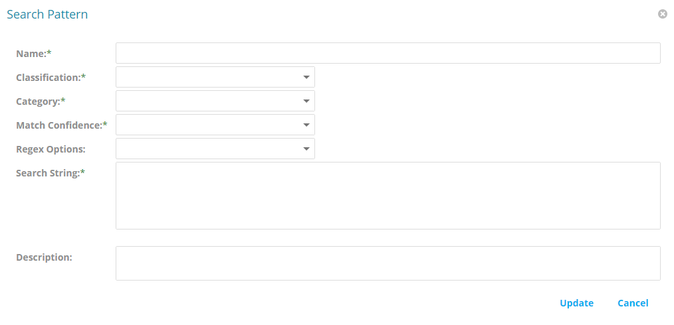This screenshot has width=674, height=325.
Task: Click the Search Pattern dialog title
Action: tap(47, 14)
